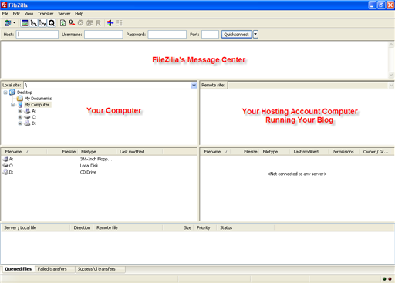Click the 'Local Disk' filetype cell

[x=89, y=166]
